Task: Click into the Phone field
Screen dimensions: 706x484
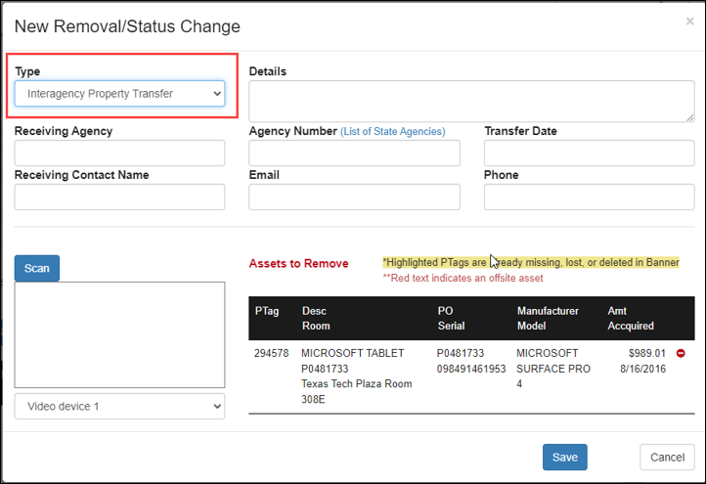Action: pos(589,197)
